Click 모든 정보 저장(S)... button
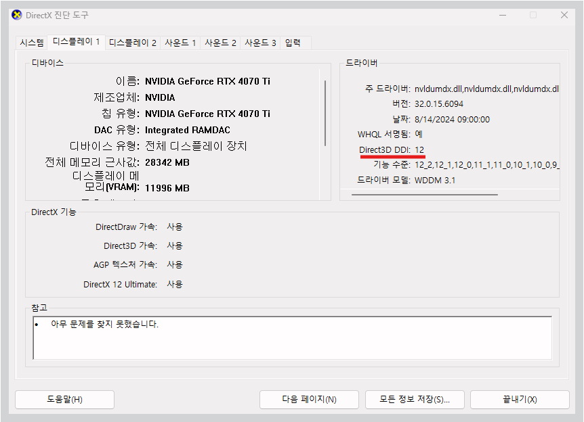Viewport: 584px width, 422px height. click(415, 399)
